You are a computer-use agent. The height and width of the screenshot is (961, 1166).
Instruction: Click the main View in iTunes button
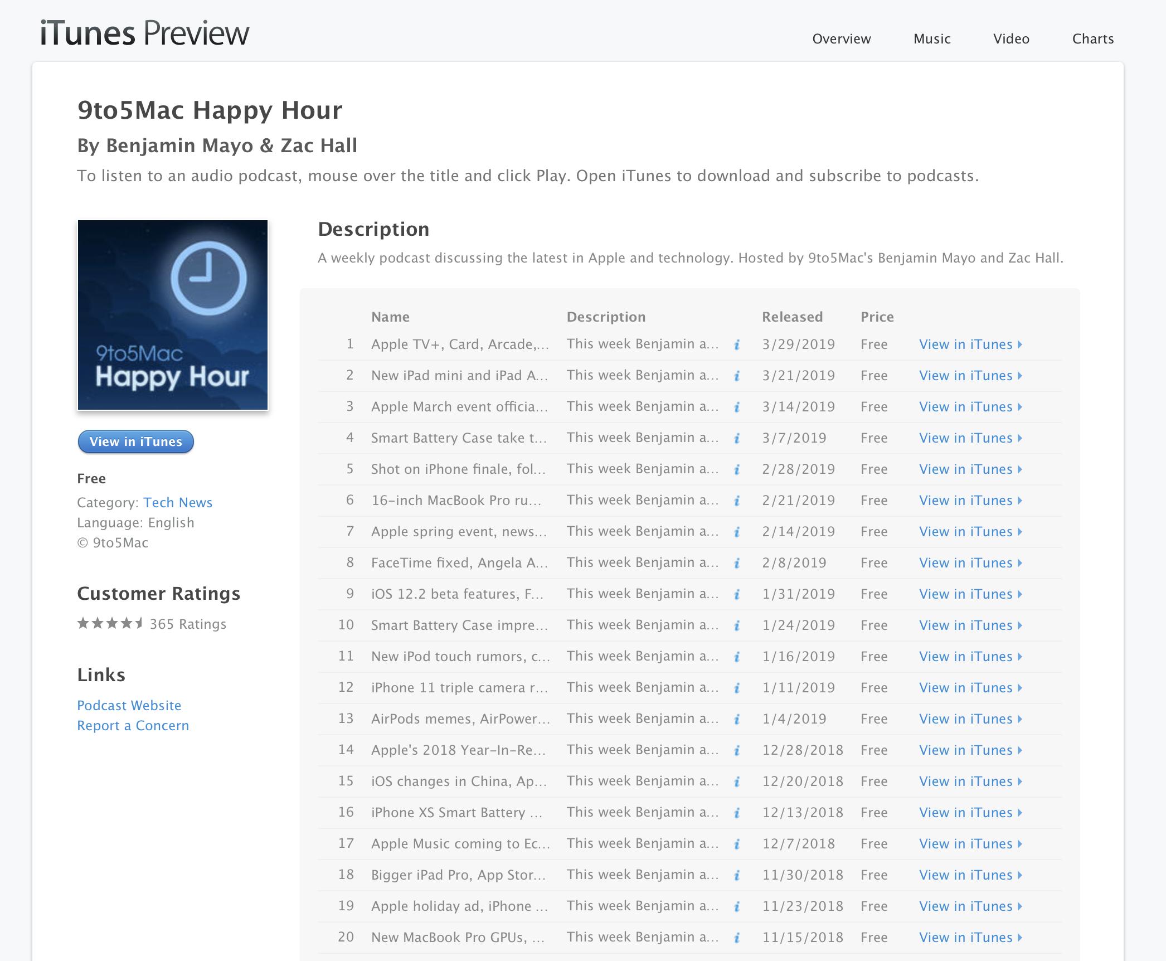135,441
